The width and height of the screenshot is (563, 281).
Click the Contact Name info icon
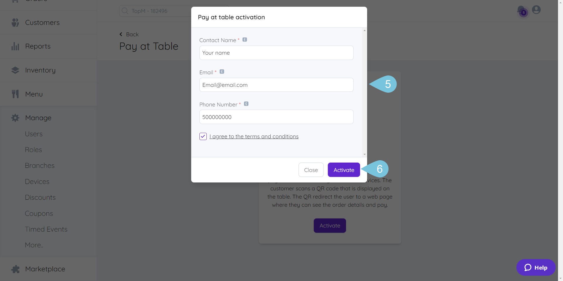point(245,40)
